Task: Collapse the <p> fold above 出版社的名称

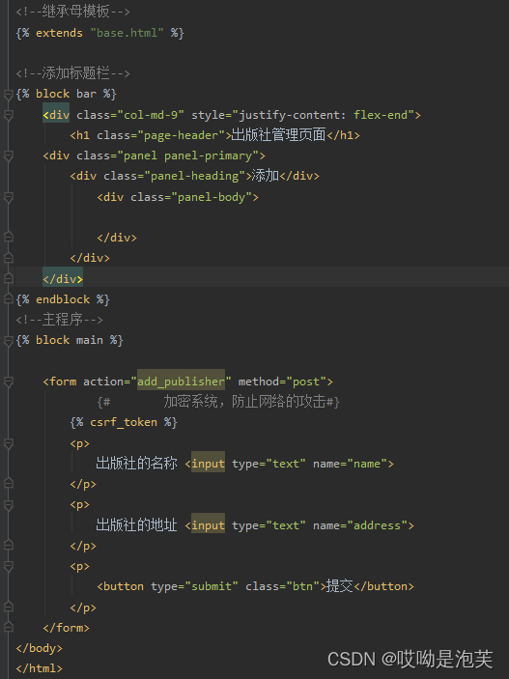Action: click(9, 443)
